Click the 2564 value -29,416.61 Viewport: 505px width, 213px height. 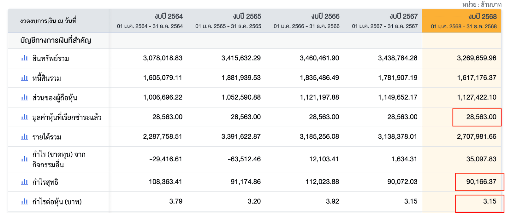[165, 159]
